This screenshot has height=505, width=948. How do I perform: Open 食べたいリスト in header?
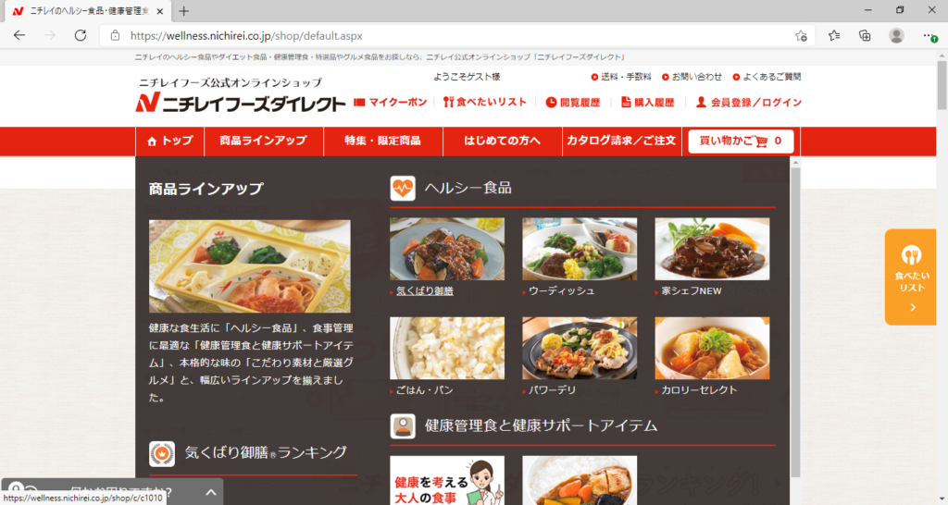coord(485,102)
